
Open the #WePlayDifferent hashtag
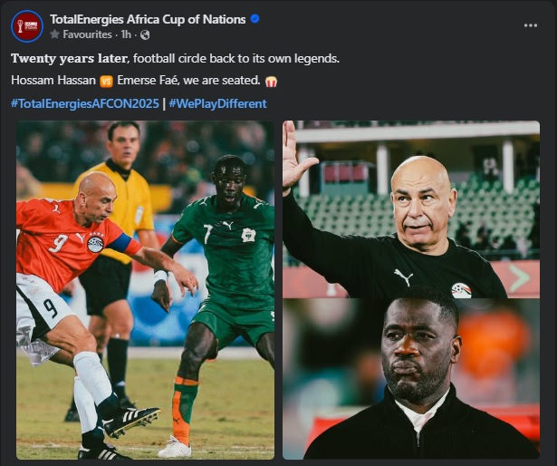[x=217, y=103]
